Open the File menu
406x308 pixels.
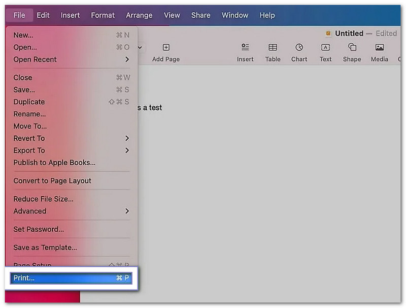(19, 15)
